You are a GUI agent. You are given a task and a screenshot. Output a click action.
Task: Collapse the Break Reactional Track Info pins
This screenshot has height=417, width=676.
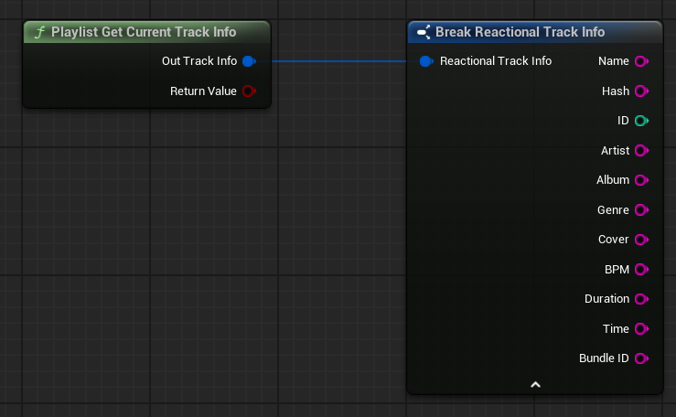535,384
